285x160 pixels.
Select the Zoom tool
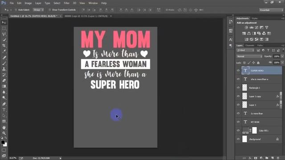coord(4,133)
